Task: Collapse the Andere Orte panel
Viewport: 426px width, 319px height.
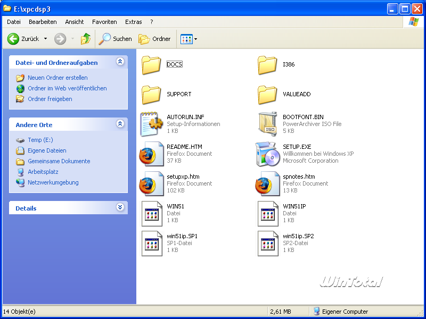Action: click(120, 124)
